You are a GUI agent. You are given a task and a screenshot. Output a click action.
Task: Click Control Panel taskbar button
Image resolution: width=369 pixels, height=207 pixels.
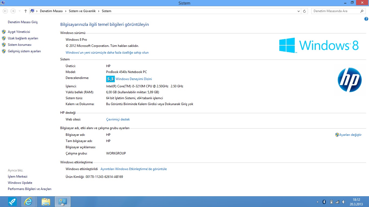(63, 202)
